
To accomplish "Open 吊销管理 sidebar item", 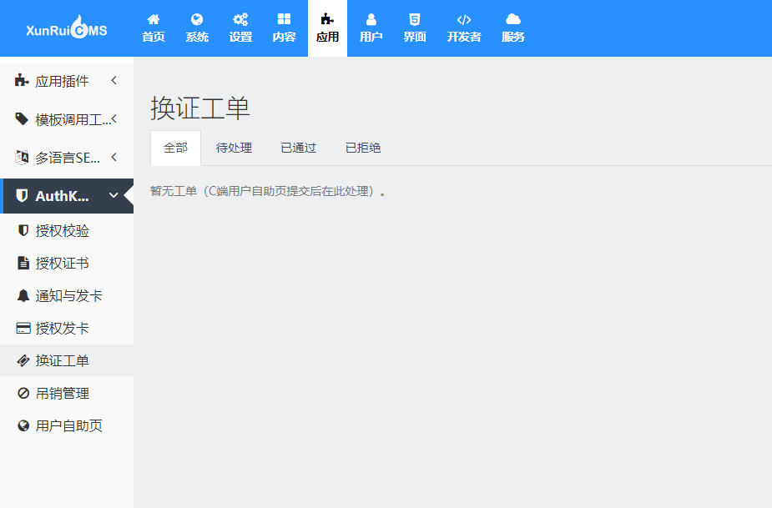I will (x=67, y=393).
